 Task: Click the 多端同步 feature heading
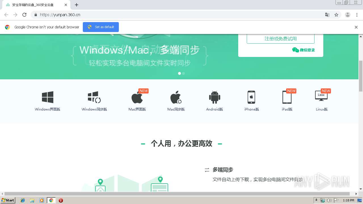pos(223,170)
